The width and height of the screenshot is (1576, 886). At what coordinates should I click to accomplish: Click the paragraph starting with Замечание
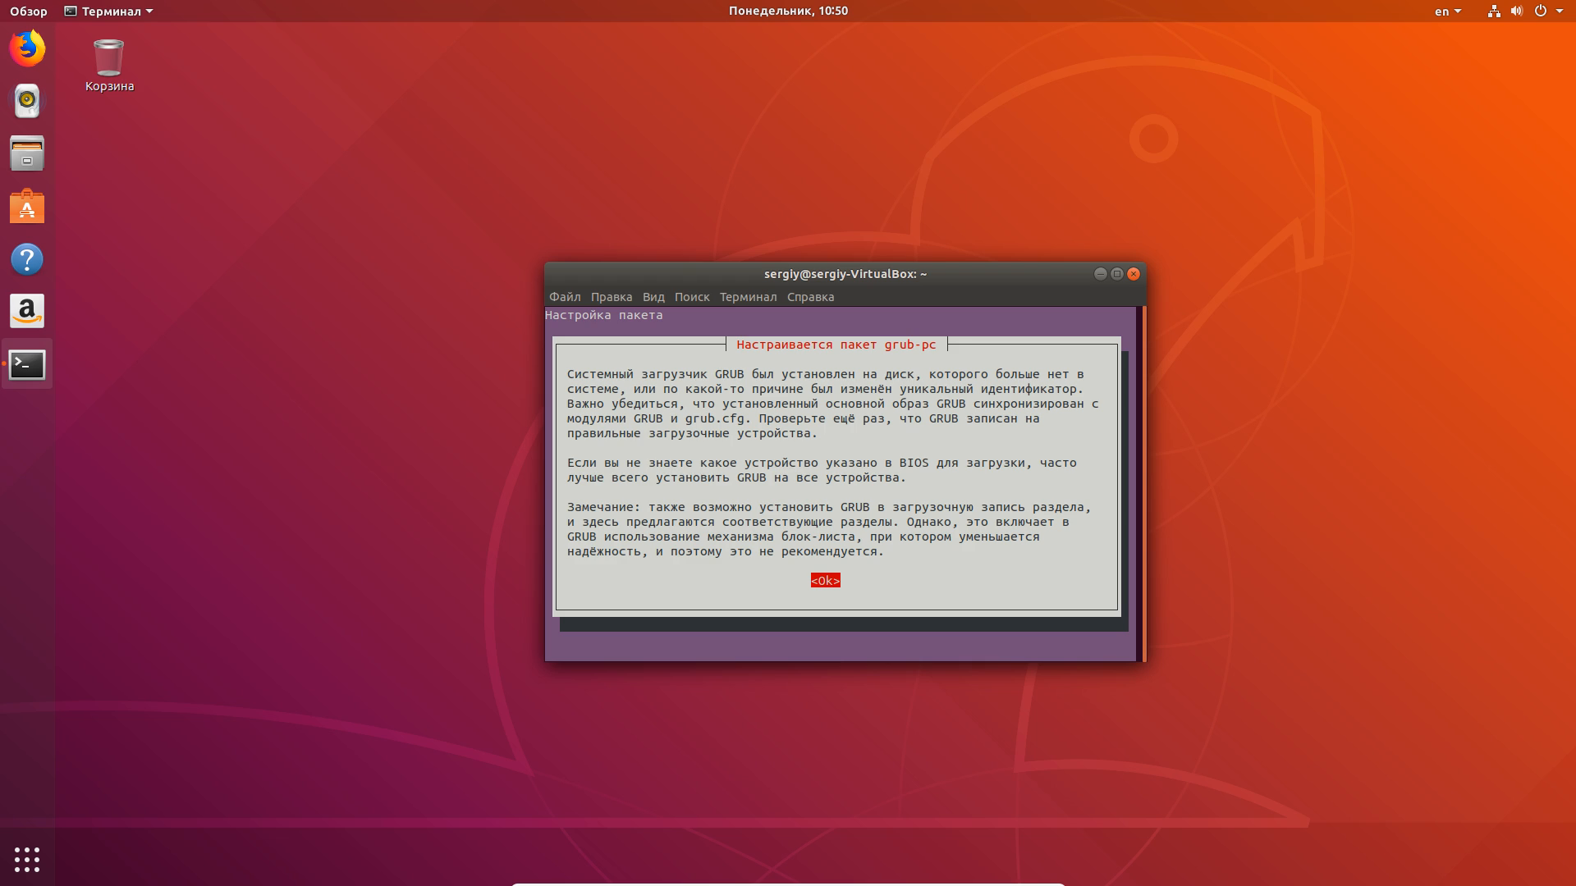pos(829,529)
